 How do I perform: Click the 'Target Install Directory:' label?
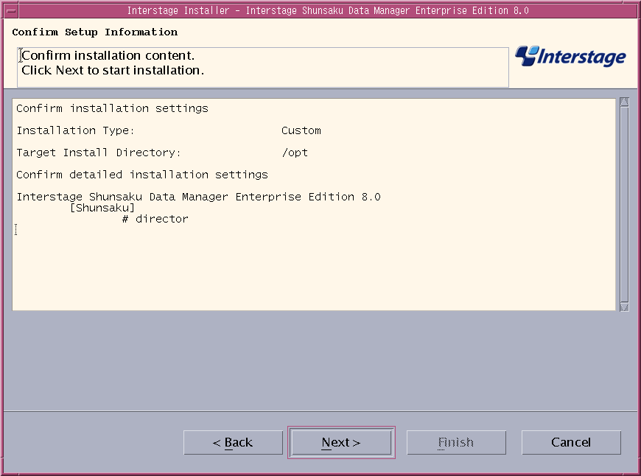(99, 153)
